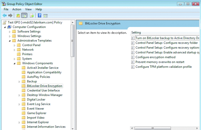Screen dimensions: 201x130
Task: Select Application Compatibility in tree
Action: [x=44, y=72]
